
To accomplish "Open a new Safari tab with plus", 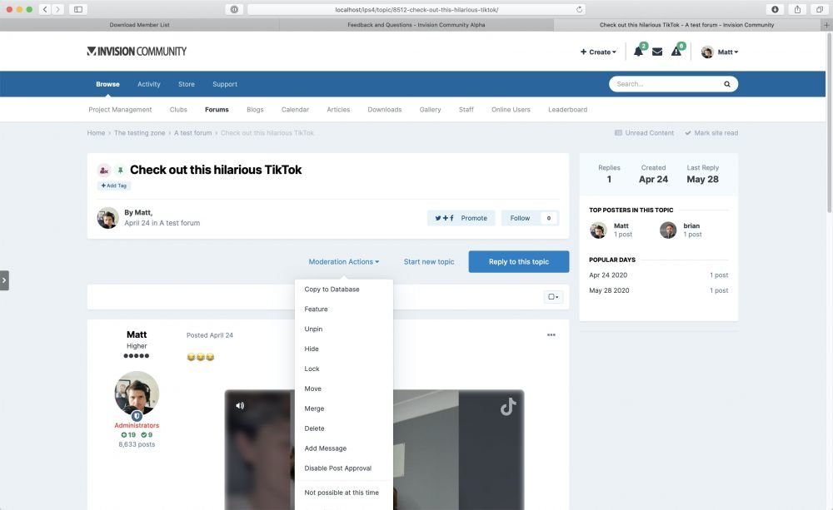I will (826, 24).
